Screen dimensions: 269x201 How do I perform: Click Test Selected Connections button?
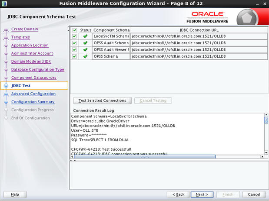pos(102,100)
